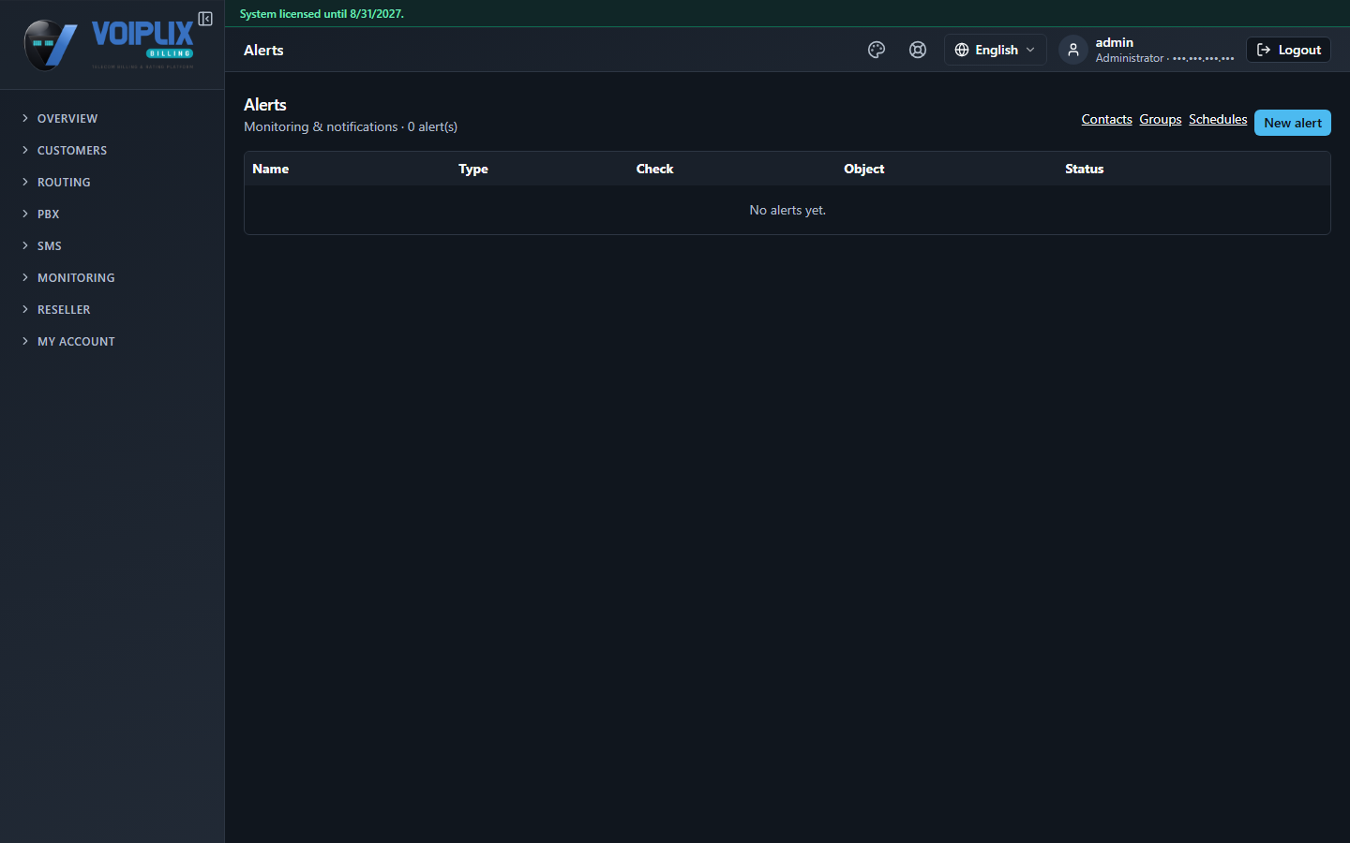This screenshot has height=843, width=1350.
Task: Open the Schedules link
Action: point(1218,119)
